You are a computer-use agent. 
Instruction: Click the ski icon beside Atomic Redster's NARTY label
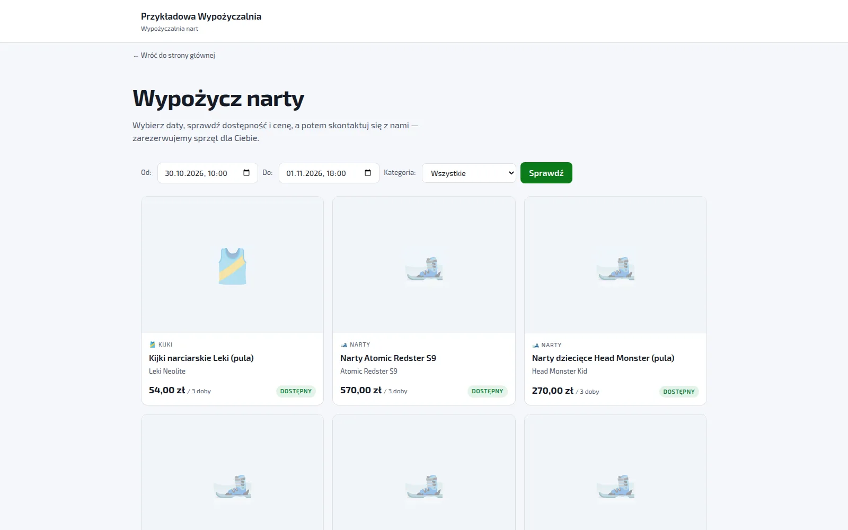pos(344,344)
